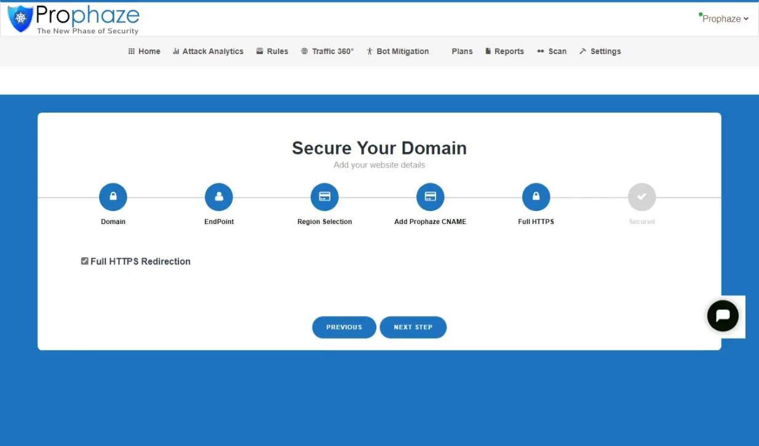The image size is (759, 446).
Task: Toggle the Full HTTPS Redirection checkbox
Action: click(x=85, y=261)
